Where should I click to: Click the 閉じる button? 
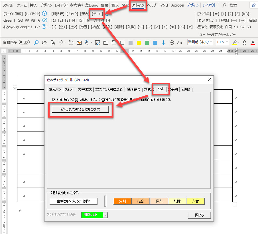[199, 215]
